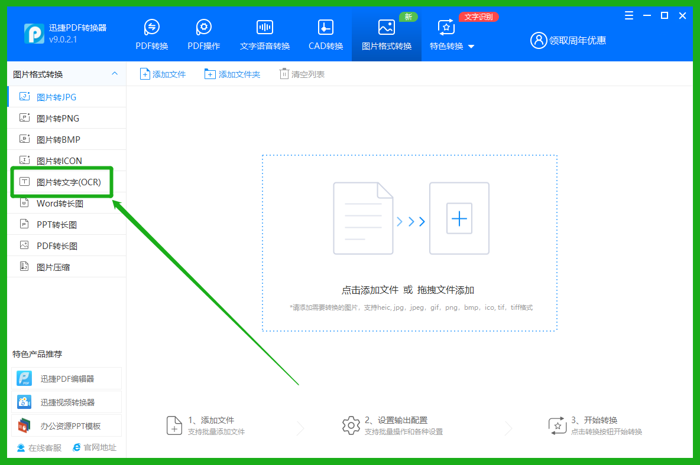Click the plus add-file box in drop zone

tap(459, 218)
